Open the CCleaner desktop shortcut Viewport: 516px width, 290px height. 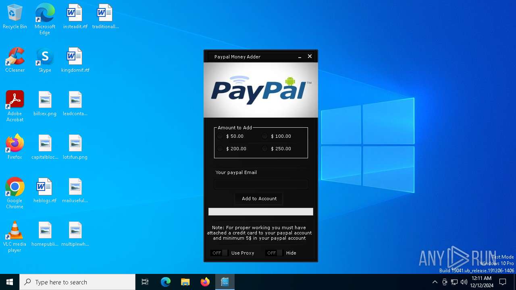15,60
